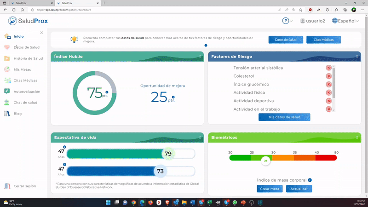Open the help question-mark dropdown
368x207 pixels.
tap(287, 21)
